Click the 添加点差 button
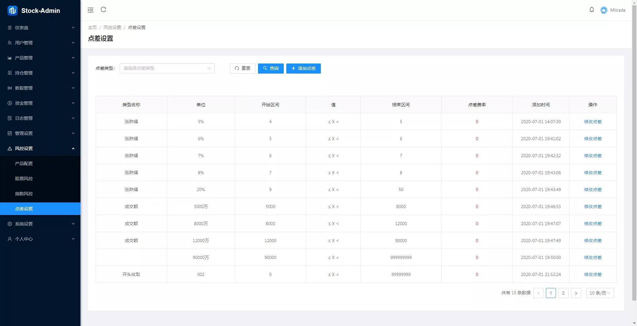 (303, 68)
